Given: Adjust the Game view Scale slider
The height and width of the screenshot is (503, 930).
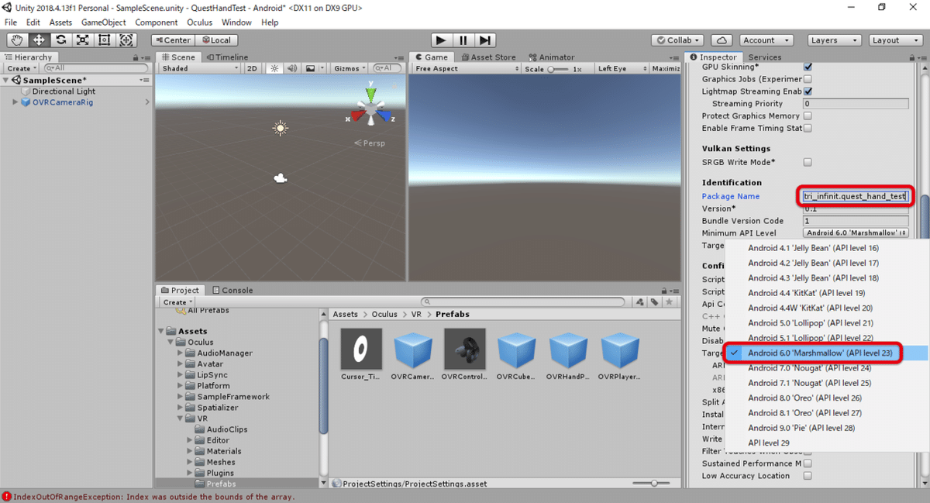Looking at the screenshot, I should pyautogui.click(x=559, y=68).
